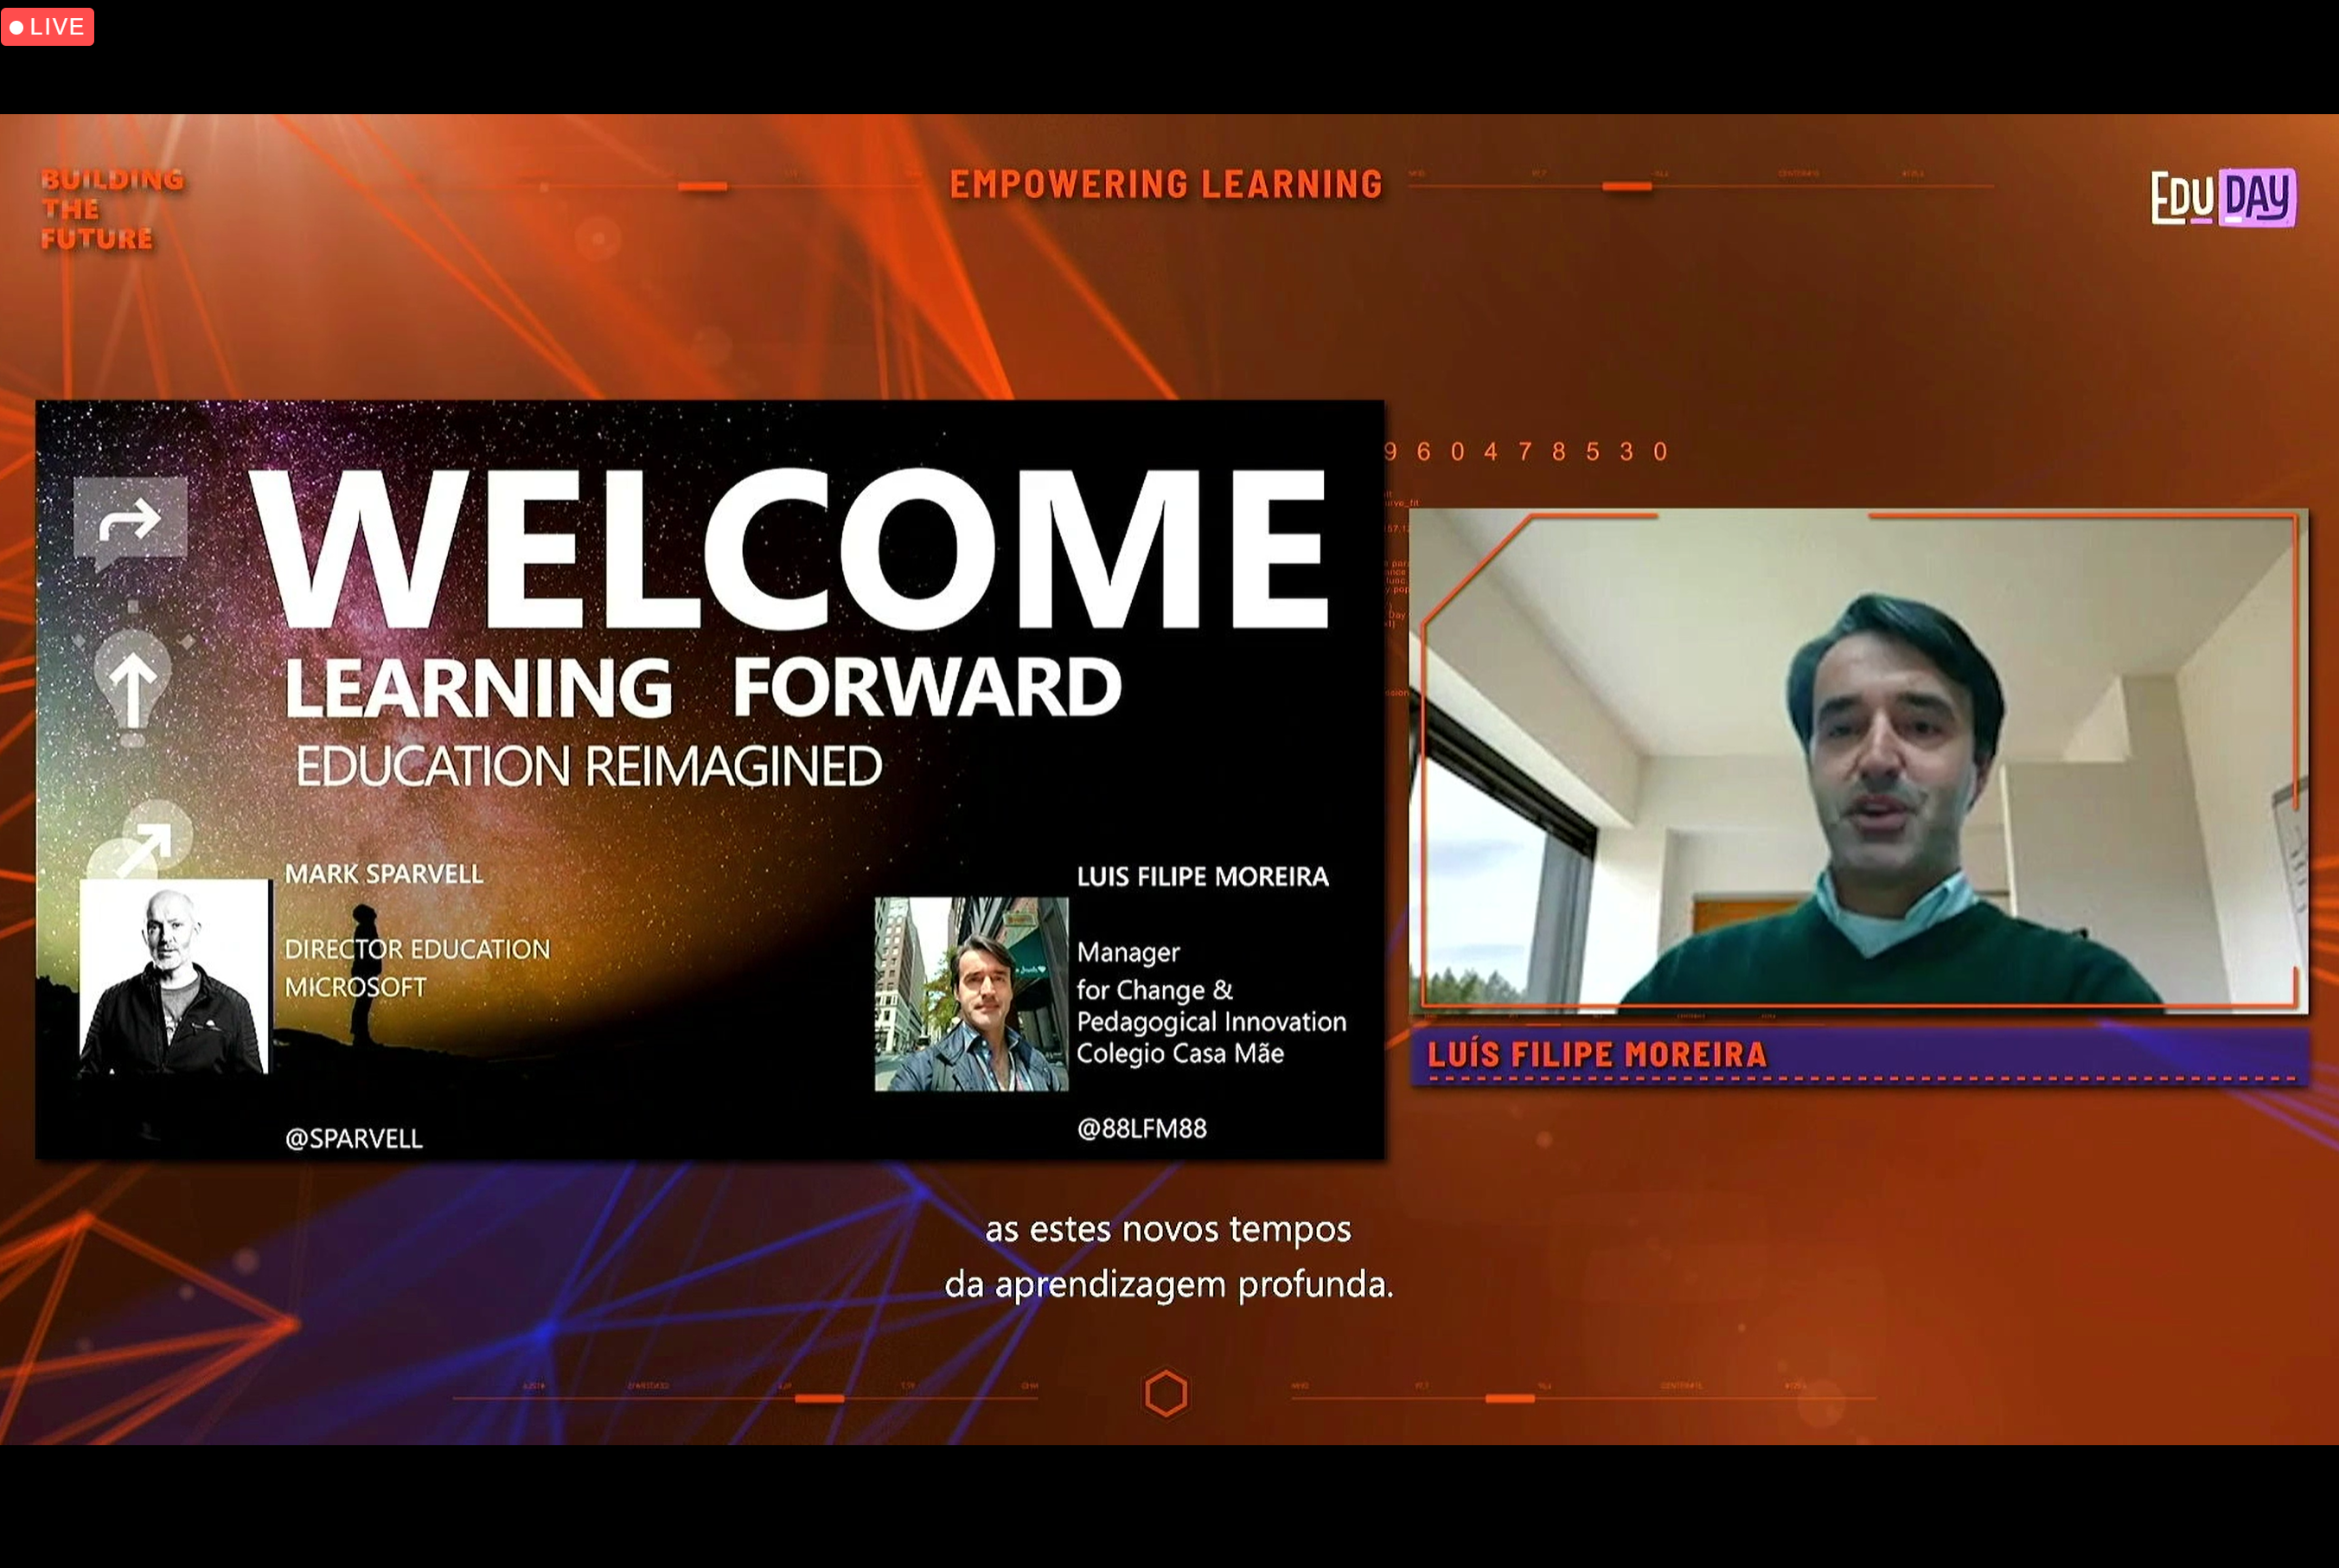Viewport: 2339px width, 1568px height.
Task: Click the orange marker on the bottom-left timeline
Action: (x=819, y=1398)
